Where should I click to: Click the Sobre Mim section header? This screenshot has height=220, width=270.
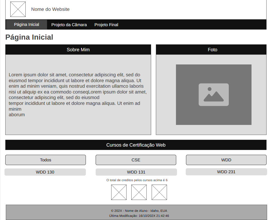[x=78, y=50]
